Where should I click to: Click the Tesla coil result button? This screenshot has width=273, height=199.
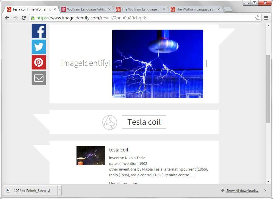click(144, 122)
